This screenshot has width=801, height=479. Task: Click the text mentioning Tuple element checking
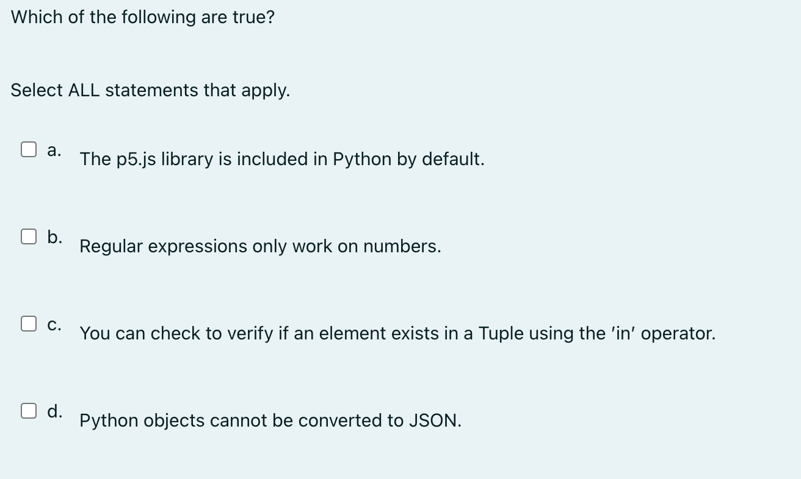click(397, 333)
